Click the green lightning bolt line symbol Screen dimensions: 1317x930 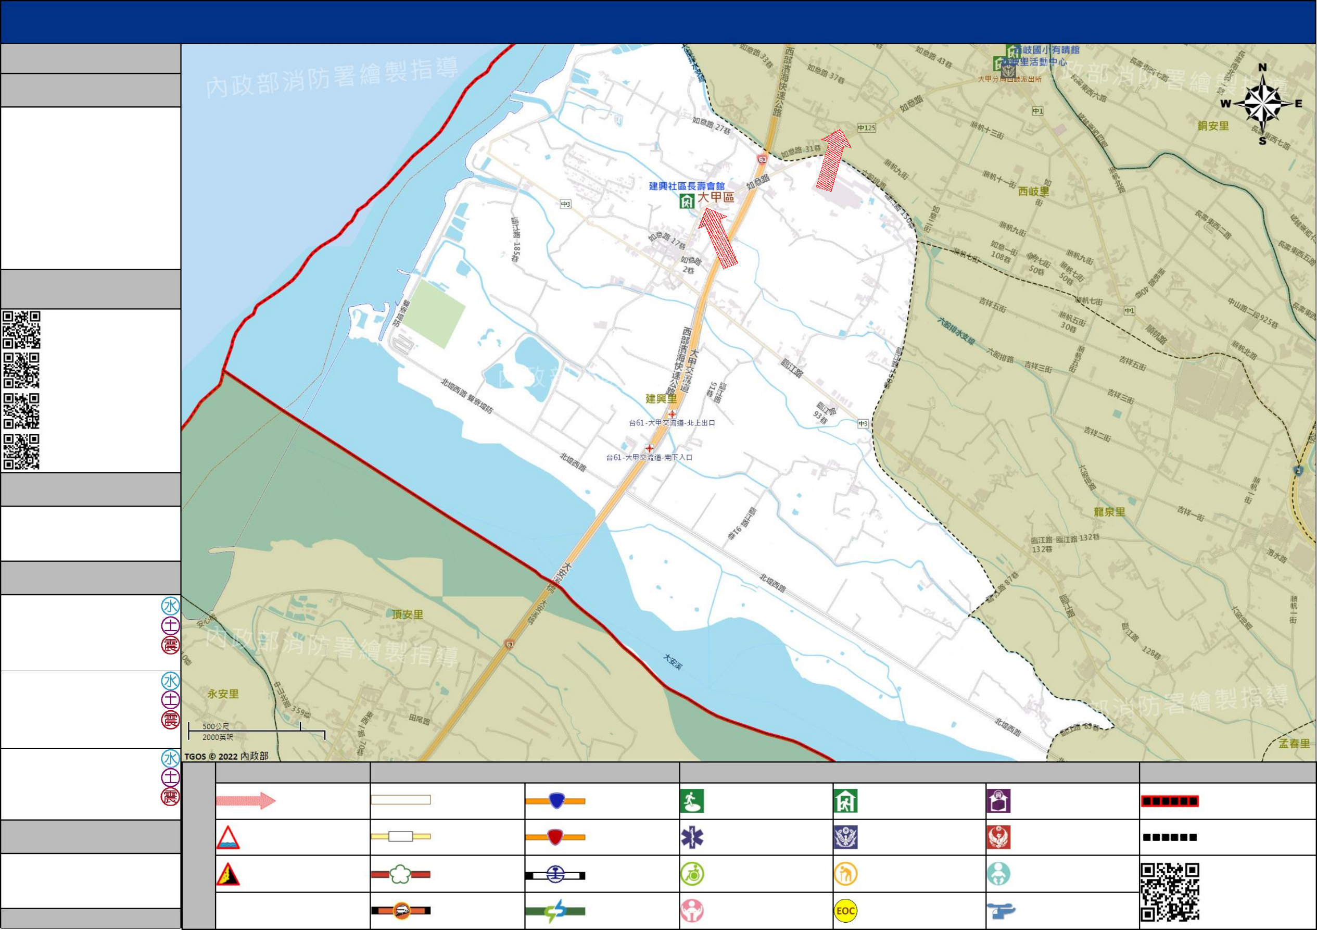point(555,911)
